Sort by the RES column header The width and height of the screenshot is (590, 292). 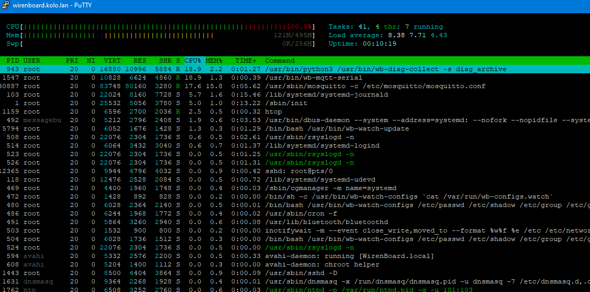tap(140, 61)
